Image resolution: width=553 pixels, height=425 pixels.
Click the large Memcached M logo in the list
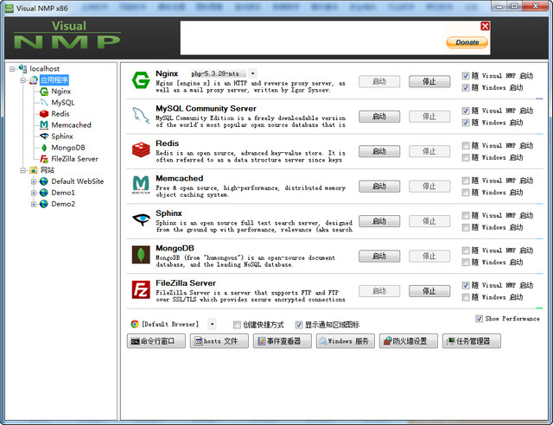pos(141,185)
